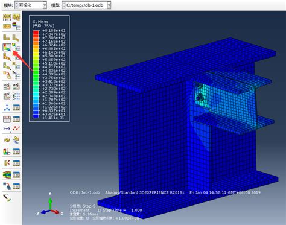Click the legend maximum value +8.188e+02
Viewport: 286px width, 225px height.
(x=54, y=31)
